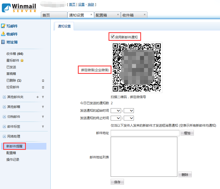Click the 保存 button
This screenshot has width=220, height=189.
click(117, 182)
